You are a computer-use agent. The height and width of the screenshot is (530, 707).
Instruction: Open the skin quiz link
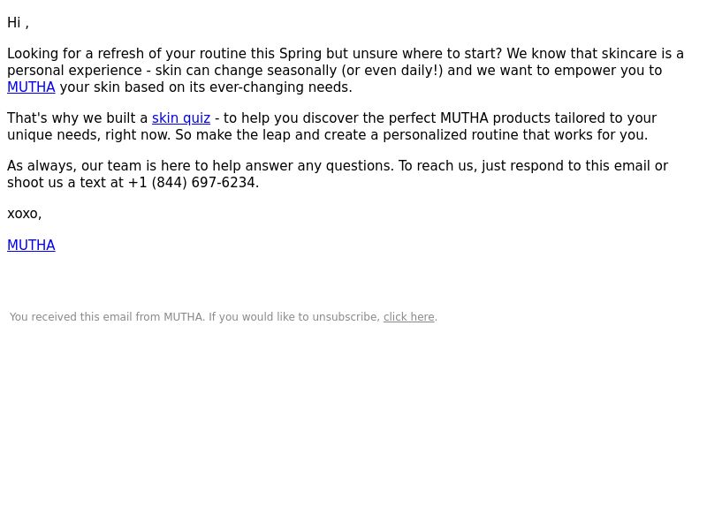[181, 118]
